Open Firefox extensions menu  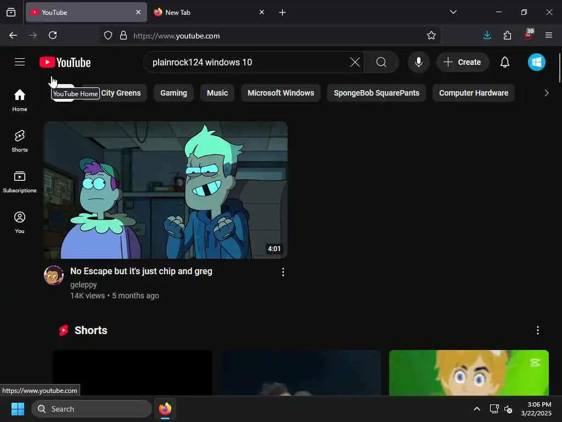pos(507,35)
